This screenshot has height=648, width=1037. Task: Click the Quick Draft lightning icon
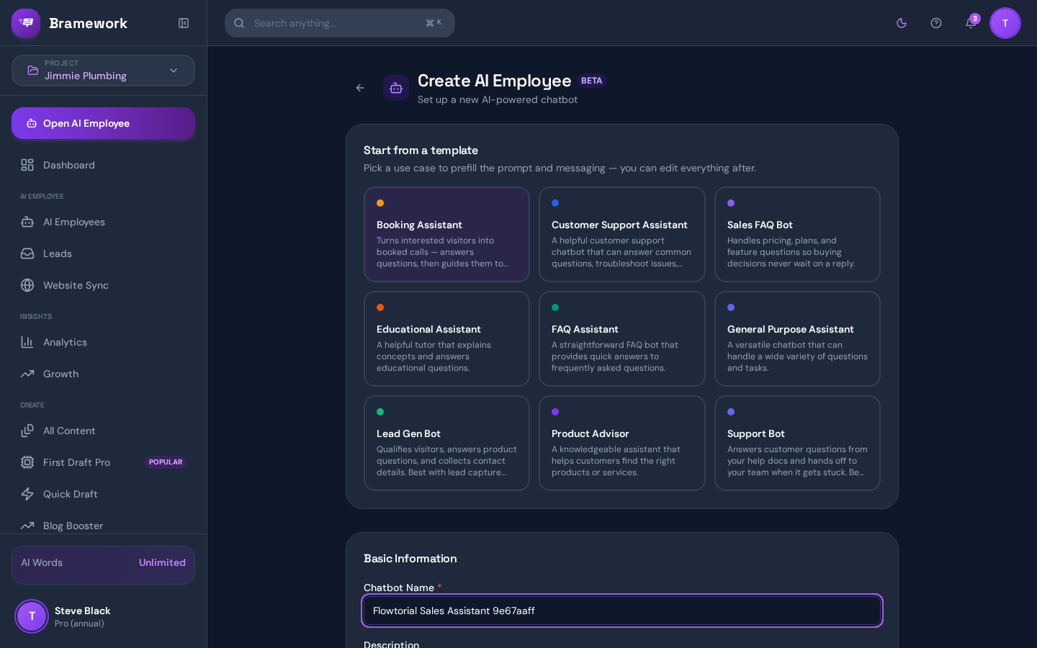[27, 494]
